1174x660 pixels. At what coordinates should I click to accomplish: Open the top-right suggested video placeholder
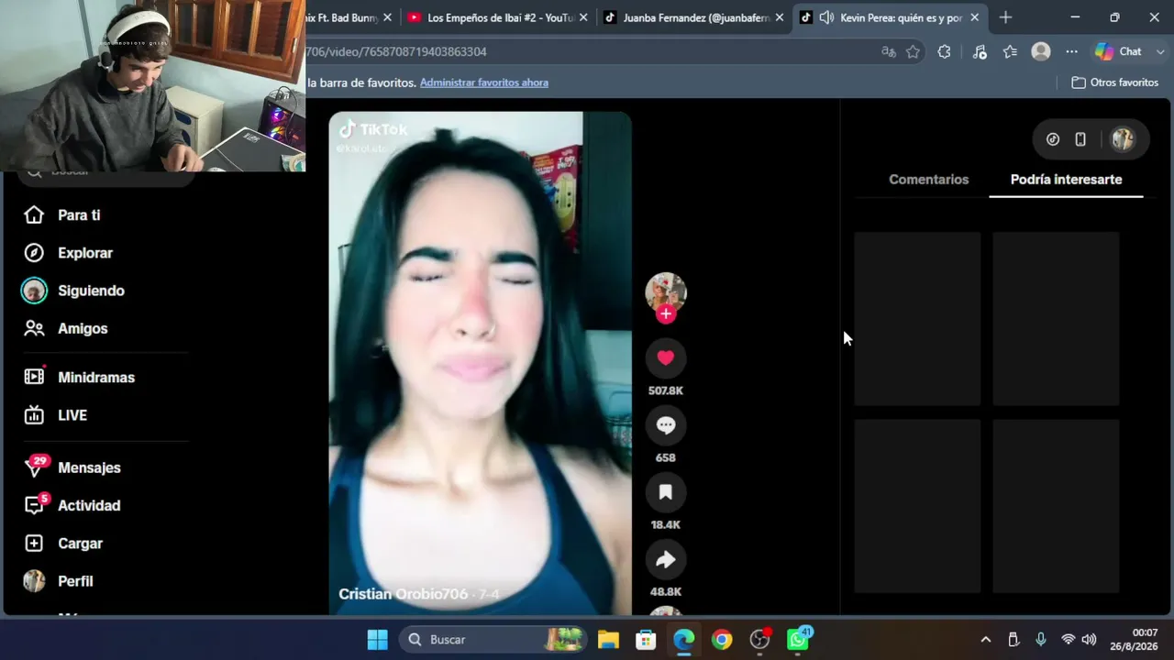(x=1056, y=318)
